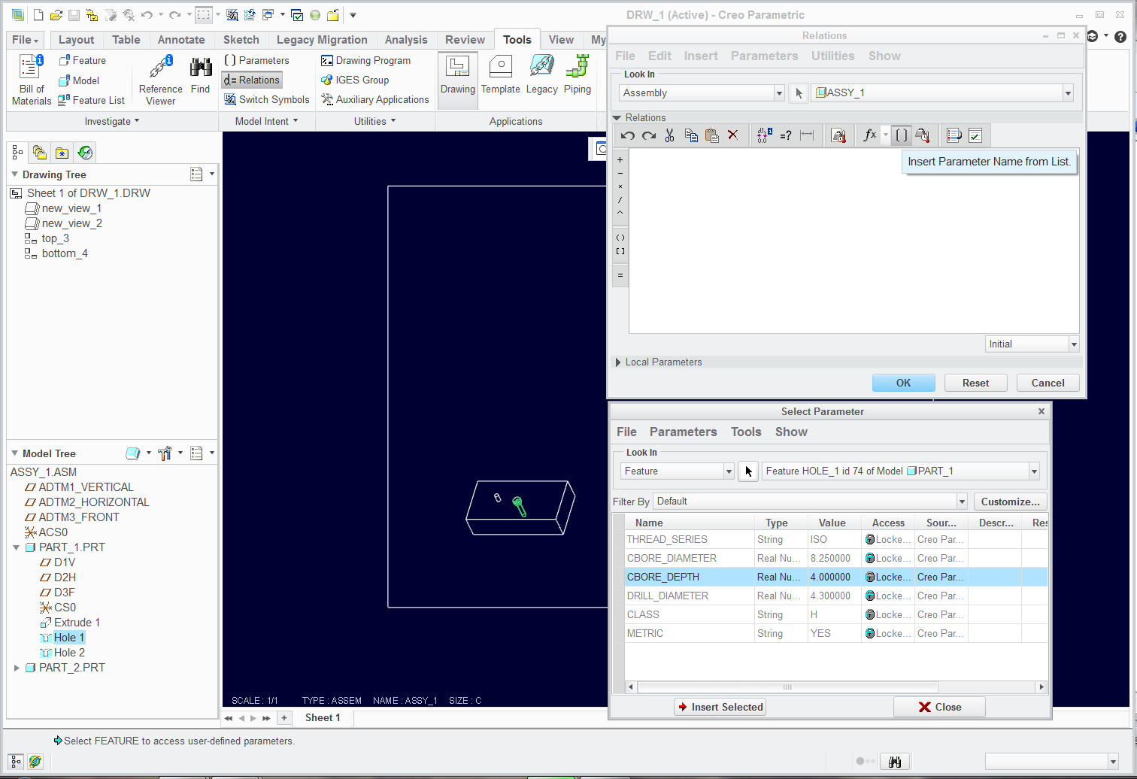The image size is (1137, 779).
Task: Open the File menu in main ribbon
Action: (26, 40)
